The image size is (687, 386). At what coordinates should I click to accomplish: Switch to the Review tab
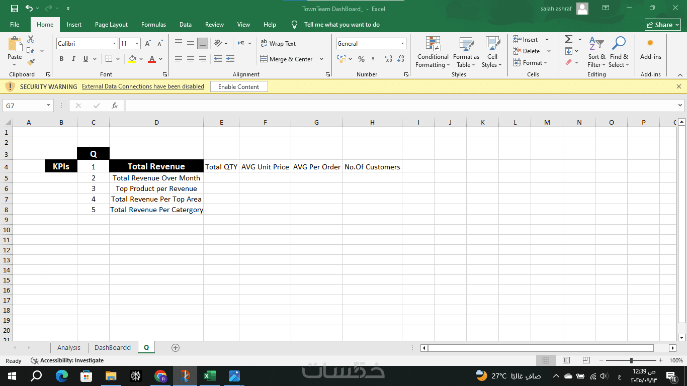(214, 24)
